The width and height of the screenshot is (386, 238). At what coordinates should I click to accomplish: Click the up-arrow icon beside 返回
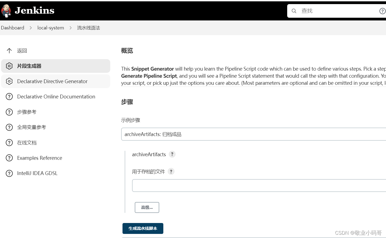(x=9, y=51)
